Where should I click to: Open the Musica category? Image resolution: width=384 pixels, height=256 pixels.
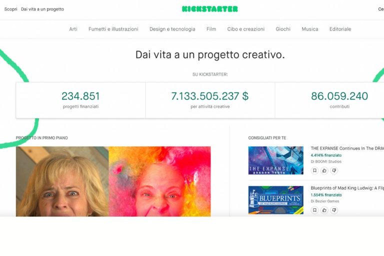[x=310, y=29]
